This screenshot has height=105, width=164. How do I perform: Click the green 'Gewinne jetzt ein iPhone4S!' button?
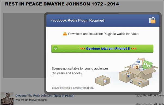tap(102, 49)
